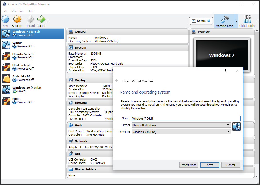Open Global Tools with the icon

click(x=247, y=19)
